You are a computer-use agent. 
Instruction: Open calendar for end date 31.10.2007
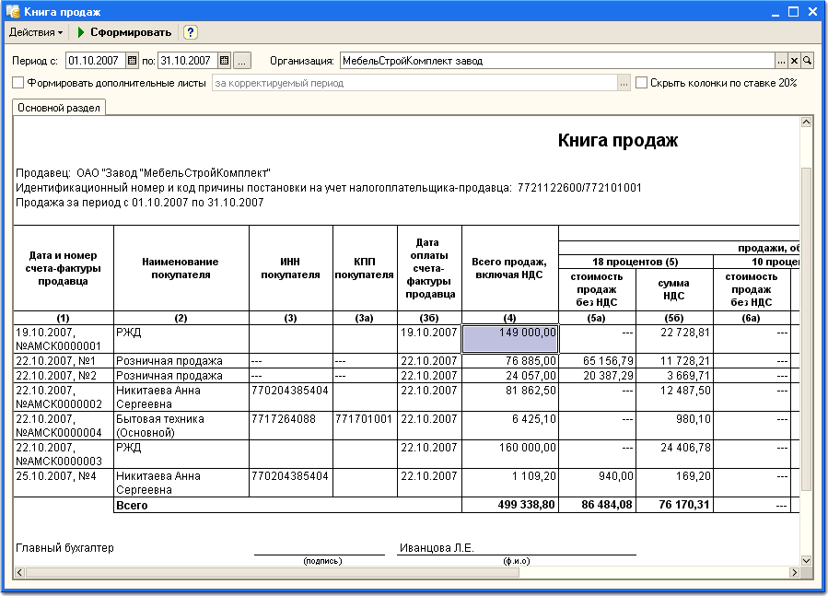pos(225,61)
